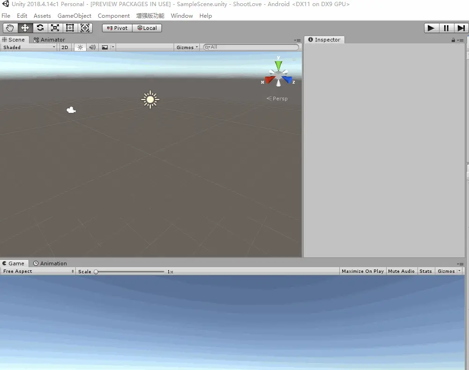Open the Assets menu
The image size is (469, 370).
pos(42,15)
